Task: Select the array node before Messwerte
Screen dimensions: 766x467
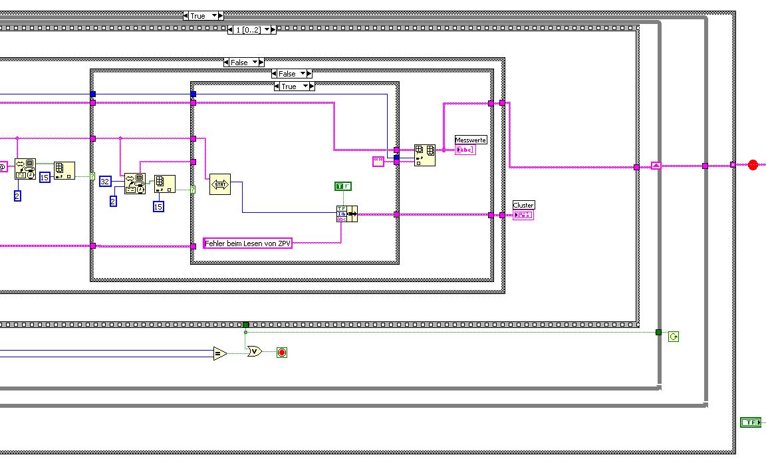Action: click(x=424, y=156)
